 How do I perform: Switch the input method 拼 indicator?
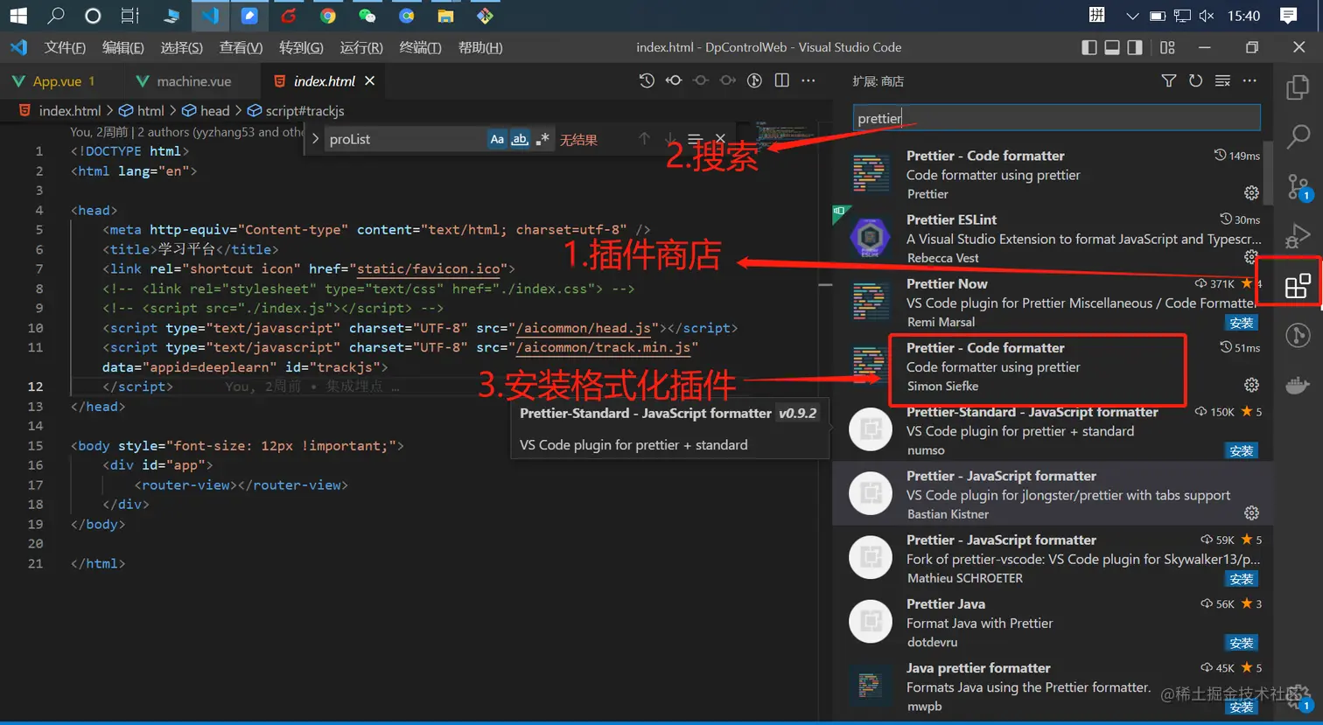[1097, 15]
